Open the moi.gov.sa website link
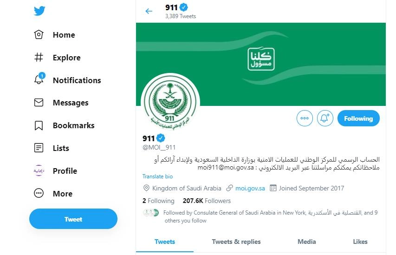The image size is (396, 255). 250,188
